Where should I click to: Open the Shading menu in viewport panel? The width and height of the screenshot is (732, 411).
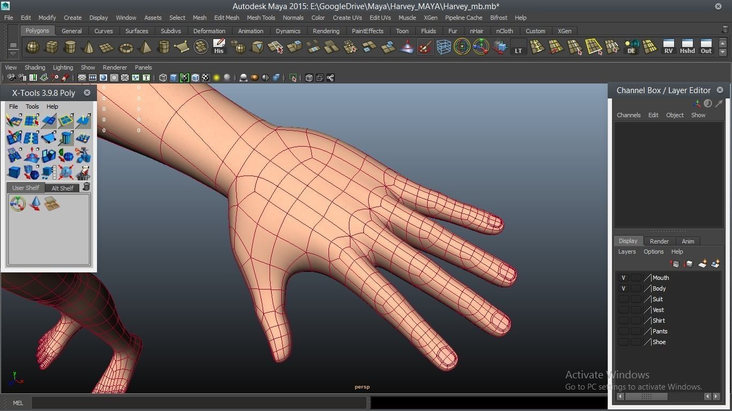click(x=35, y=67)
